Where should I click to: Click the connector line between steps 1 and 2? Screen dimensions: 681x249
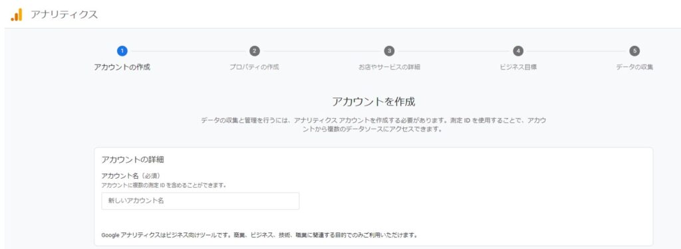pos(188,51)
